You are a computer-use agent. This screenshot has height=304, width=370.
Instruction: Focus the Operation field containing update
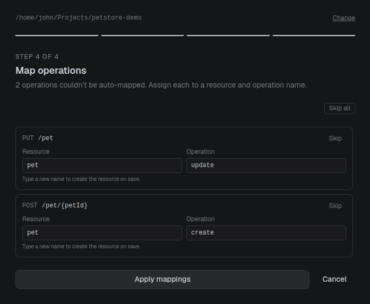[266, 166]
